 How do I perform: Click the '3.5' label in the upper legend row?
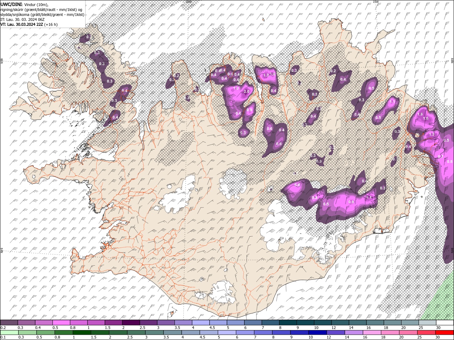click(177, 328)
